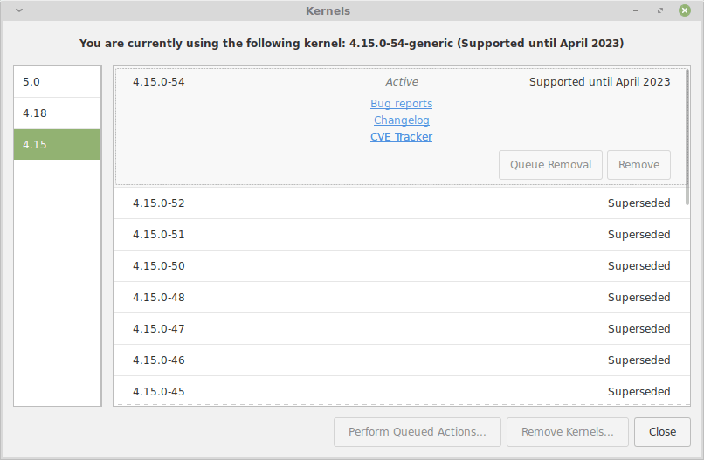The height and width of the screenshot is (460, 704).
Task: Minimize the Kernels window
Action: pos(639,10)
